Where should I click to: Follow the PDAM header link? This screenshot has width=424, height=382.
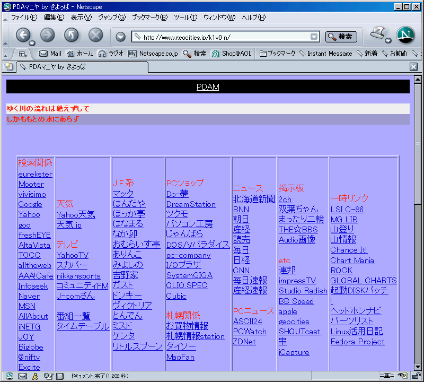coord(208,87)
